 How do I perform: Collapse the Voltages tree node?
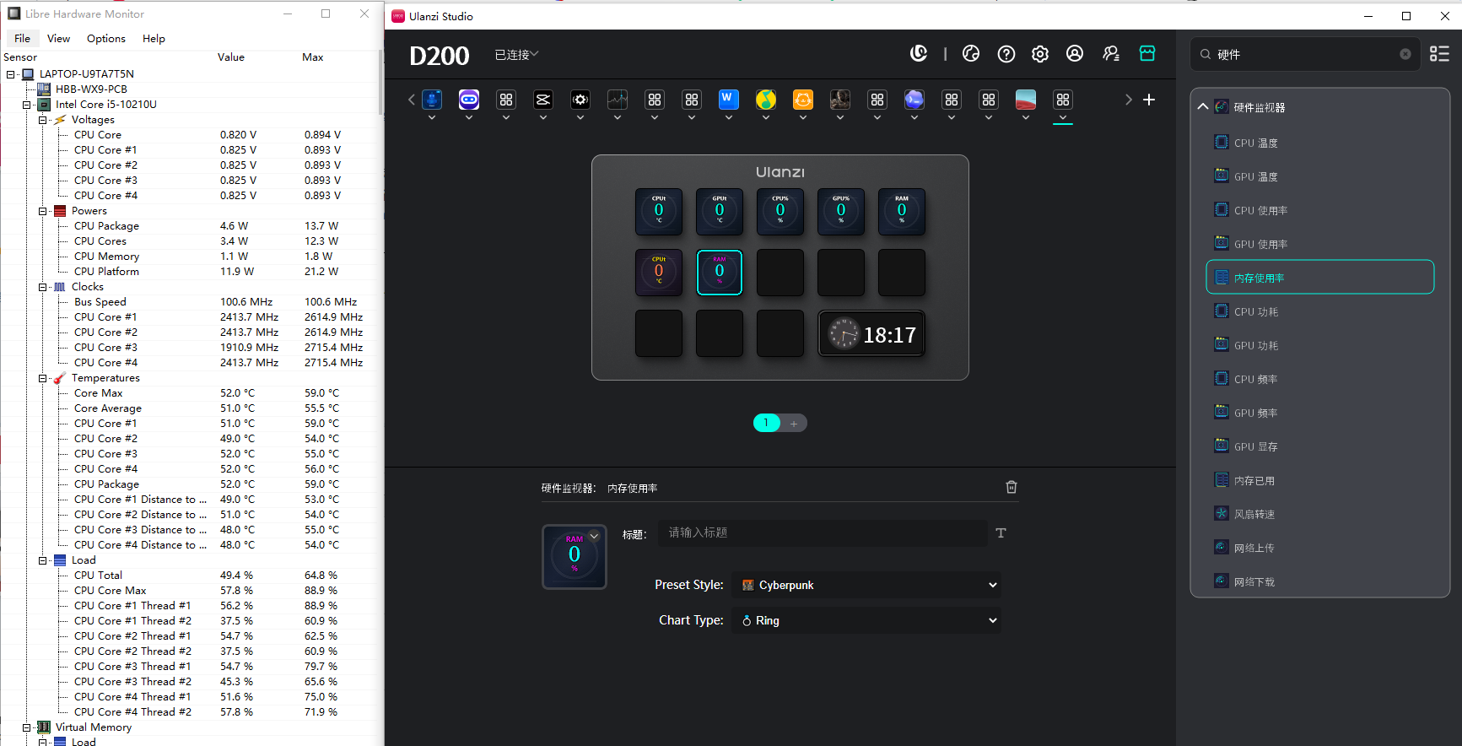tap(43, 120)
